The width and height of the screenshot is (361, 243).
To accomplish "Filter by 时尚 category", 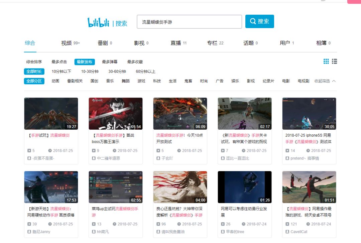I will pyautogui.click(x=204, y=81).
